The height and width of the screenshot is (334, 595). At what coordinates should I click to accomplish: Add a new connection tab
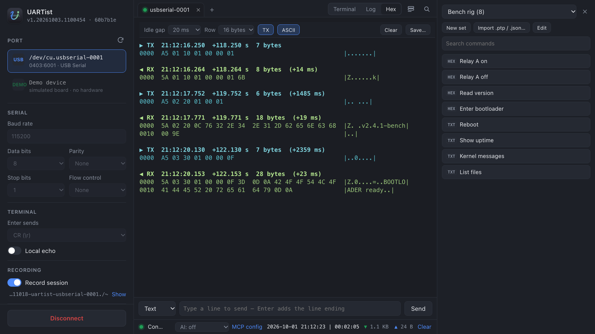pyautogui.click(x=212, y=10)
